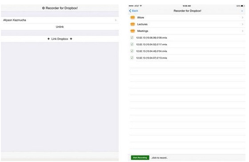Click audio file icon for 0'13.m4a recording
249x162 pixels.
click(x=132, y=58)
